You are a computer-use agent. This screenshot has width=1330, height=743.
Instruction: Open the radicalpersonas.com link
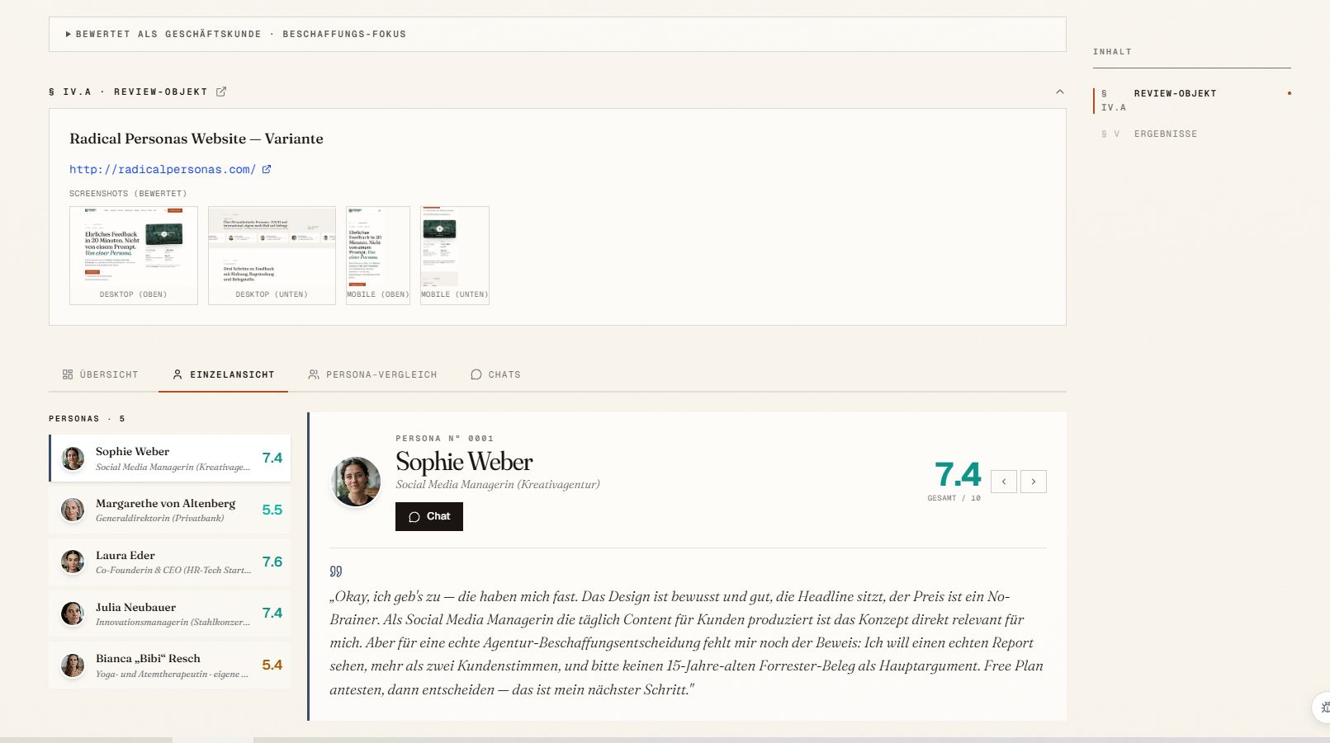coord(163,169)
